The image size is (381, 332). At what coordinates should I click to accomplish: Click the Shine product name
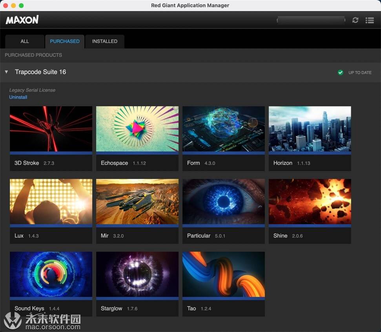pos(281,236)
